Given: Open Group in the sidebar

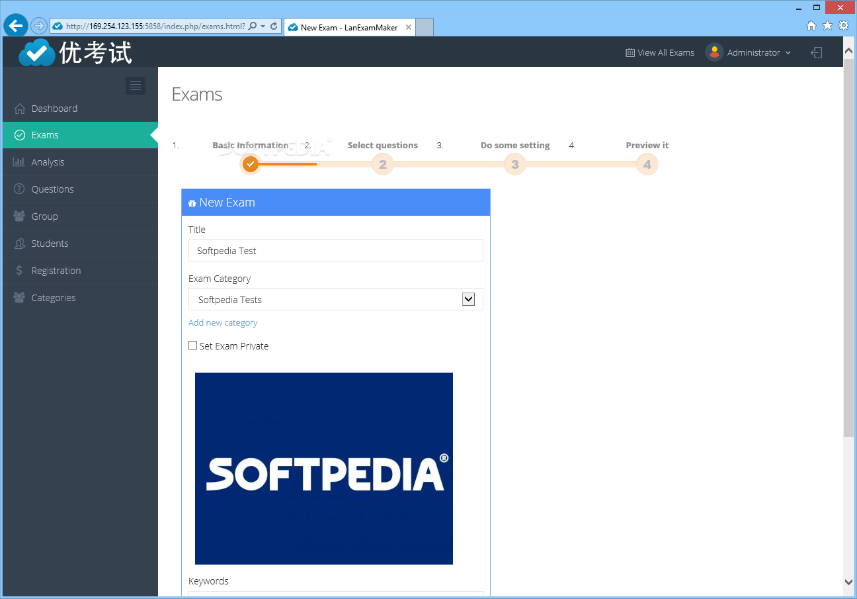Looking at the screenshot, I should 80,216.
